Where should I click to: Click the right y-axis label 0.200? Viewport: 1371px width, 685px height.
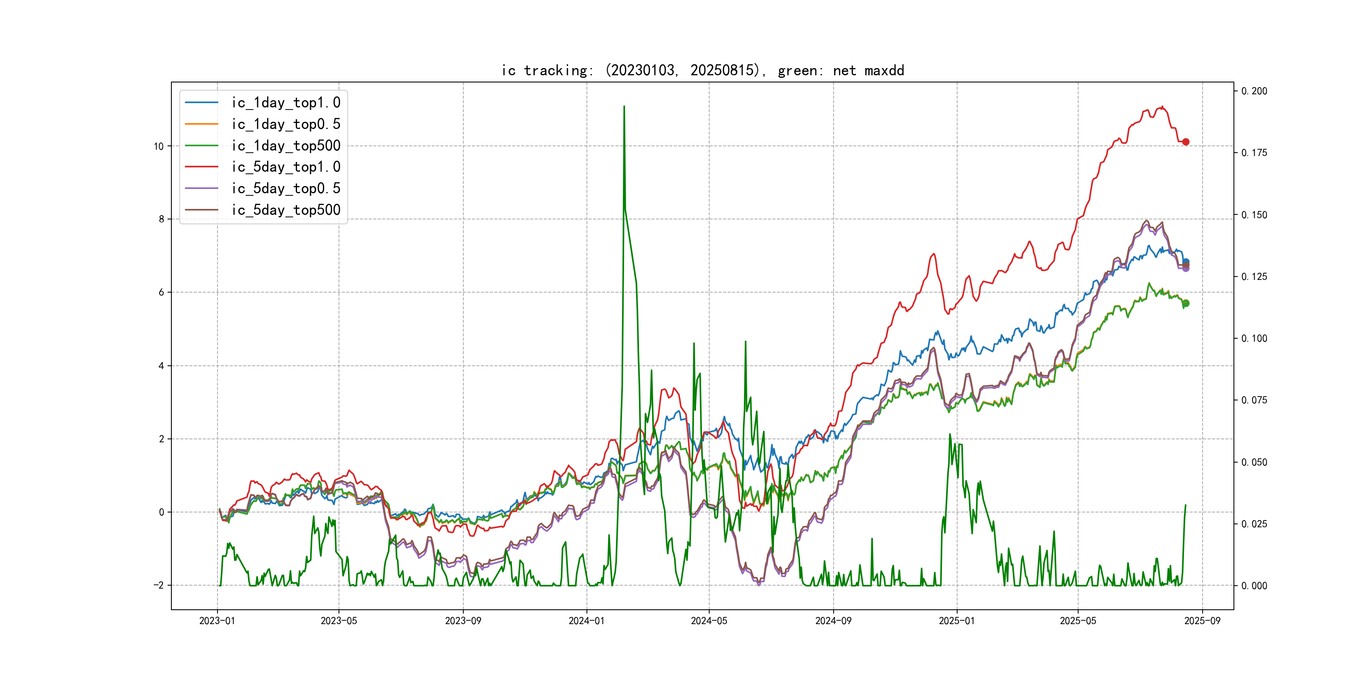click(x=1254, y=91)
